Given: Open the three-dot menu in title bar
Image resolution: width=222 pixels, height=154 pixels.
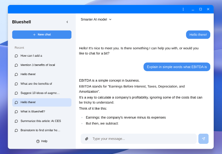Looking at the screenshot, I should click(183, 9).
